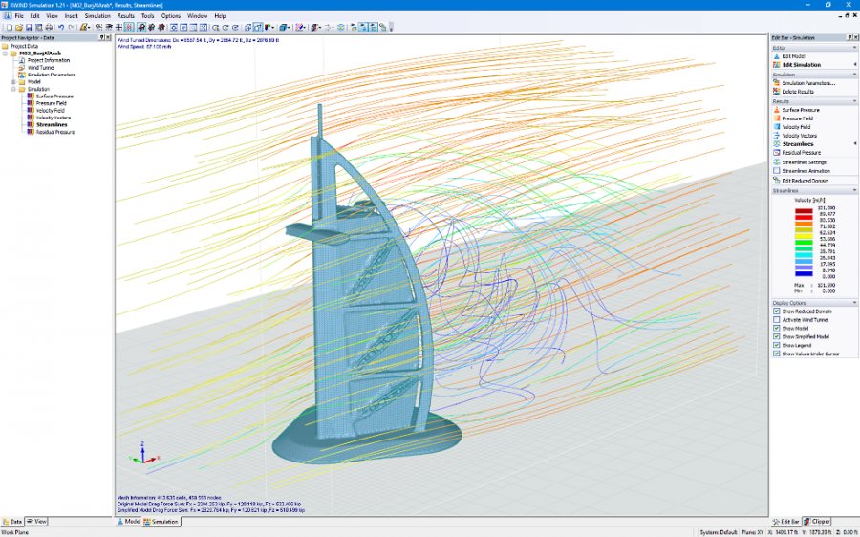
Task: Click the New file toolbar icon
Action: pyautogui.click(x=10, y=27)
